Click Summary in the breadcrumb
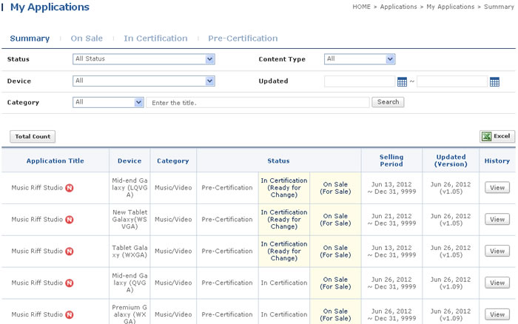This screenshot has width=518, height=324. tap(499, 7)
